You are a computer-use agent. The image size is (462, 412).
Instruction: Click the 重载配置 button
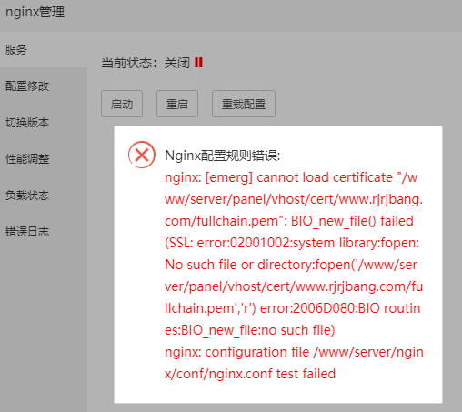pos(244,104)
